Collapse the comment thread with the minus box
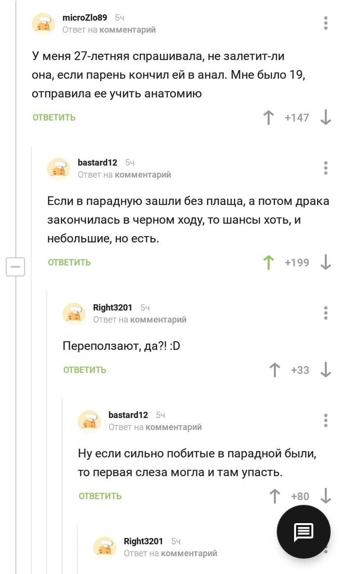Viewport: 346px width, 574px height. 15,267
